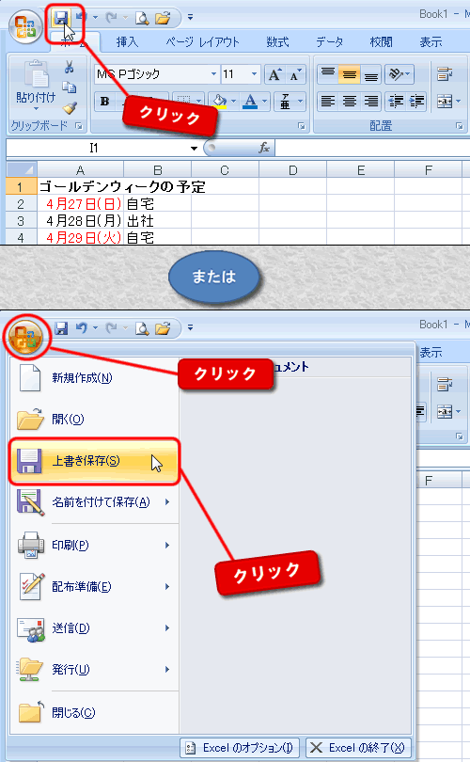Switch to the 数式 tab

click(x=277, y=42)
